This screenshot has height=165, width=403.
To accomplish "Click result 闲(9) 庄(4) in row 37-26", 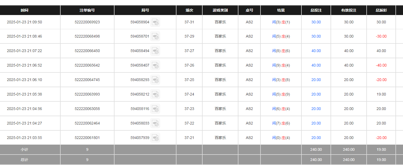I will pos(281,65).
